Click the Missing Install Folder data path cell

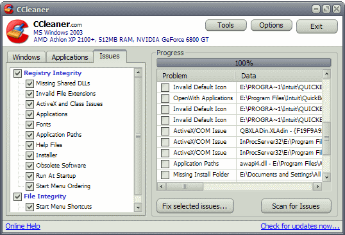pos(279,175)
